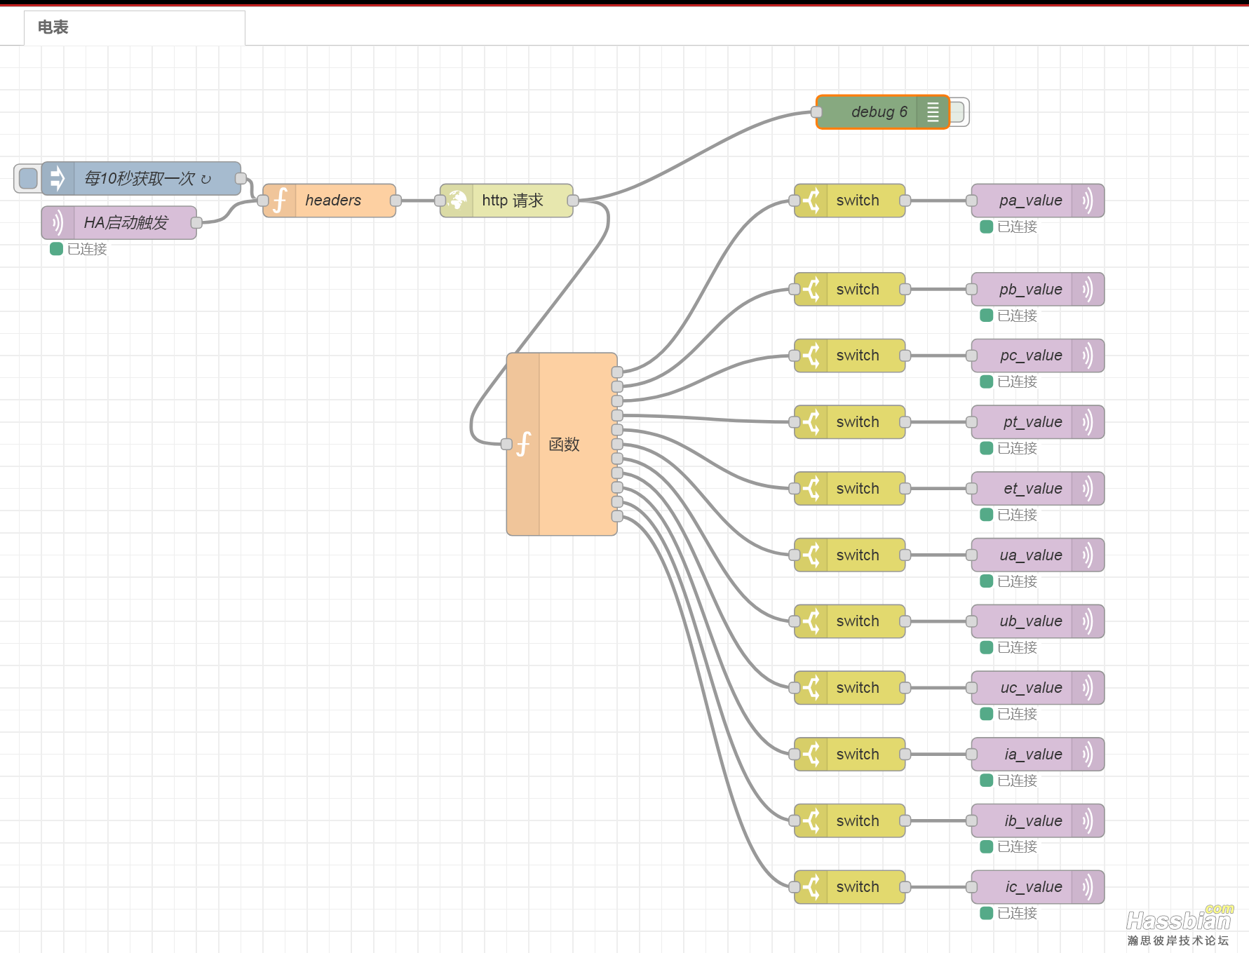Screen dimensions: 1249x953
Task: Select the HA启动触发 event node
Action: tap(119, 222)
